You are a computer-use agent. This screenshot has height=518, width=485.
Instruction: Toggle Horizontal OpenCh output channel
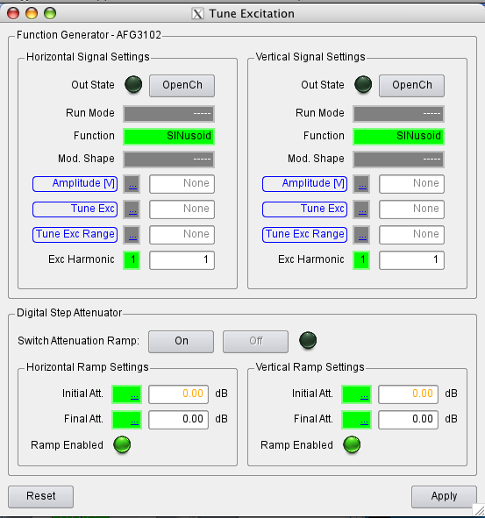(182, 86)
